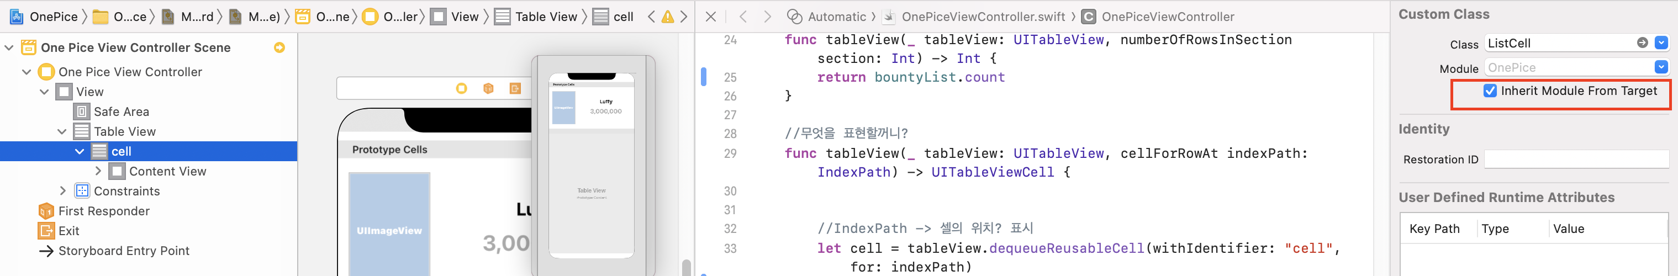
Task: Edit the ListCell class field
Action: [1560, 43]
